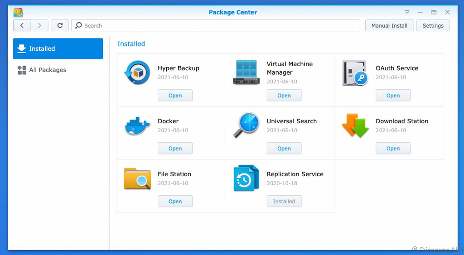
Task: Click the Replication Service icon
Action: 246,178
